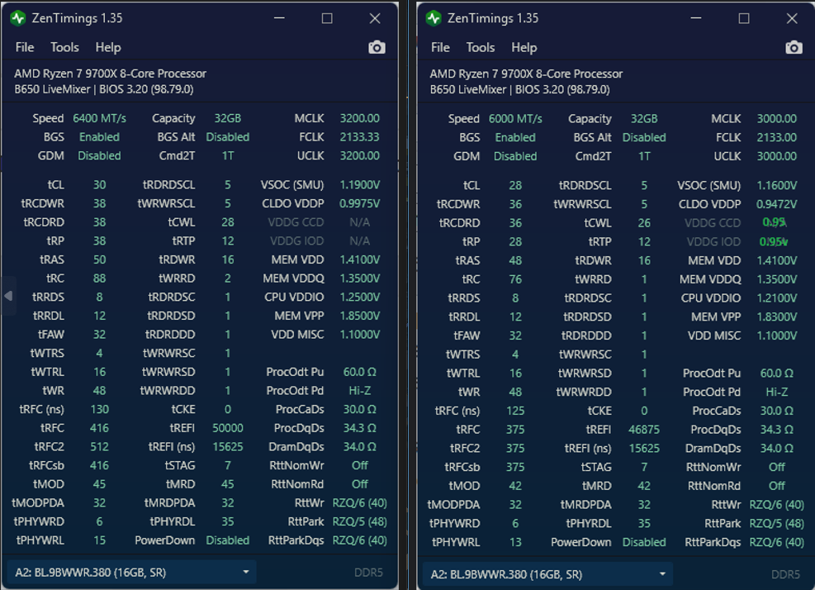815x590 pixels.
Task: Click the screenshot camera icon in right ZenTimings window
Action: tap(794, 47)
